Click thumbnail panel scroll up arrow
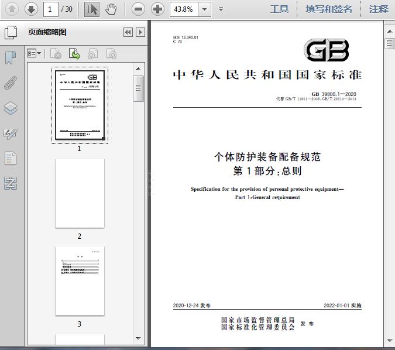The image size is (395, 350). pyautogui.click(x=138, y=69)
